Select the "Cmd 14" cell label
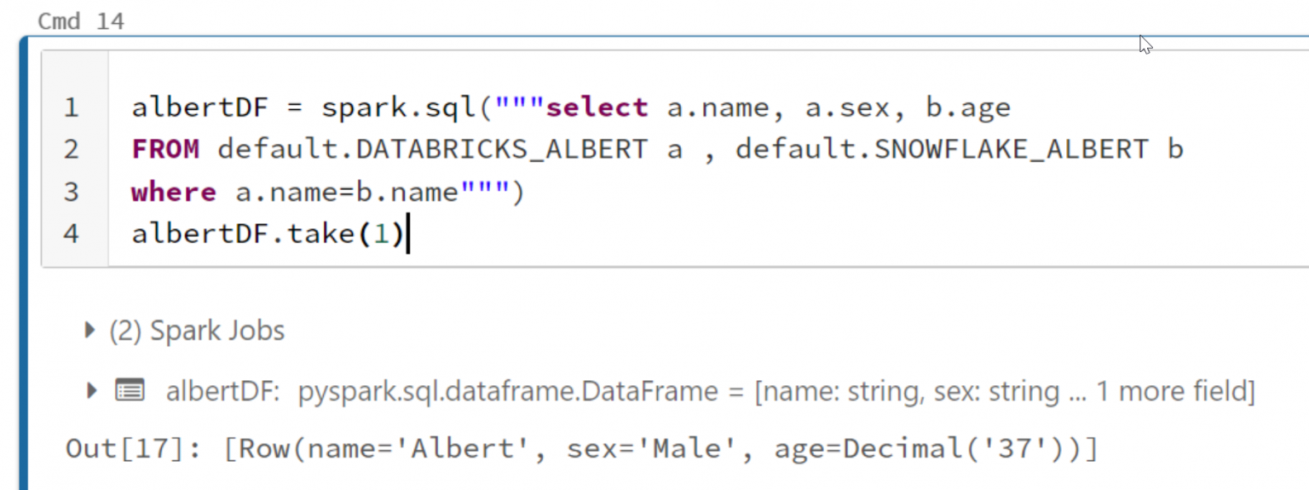Viewport: 1309px width, 490px height. point(81,21)
